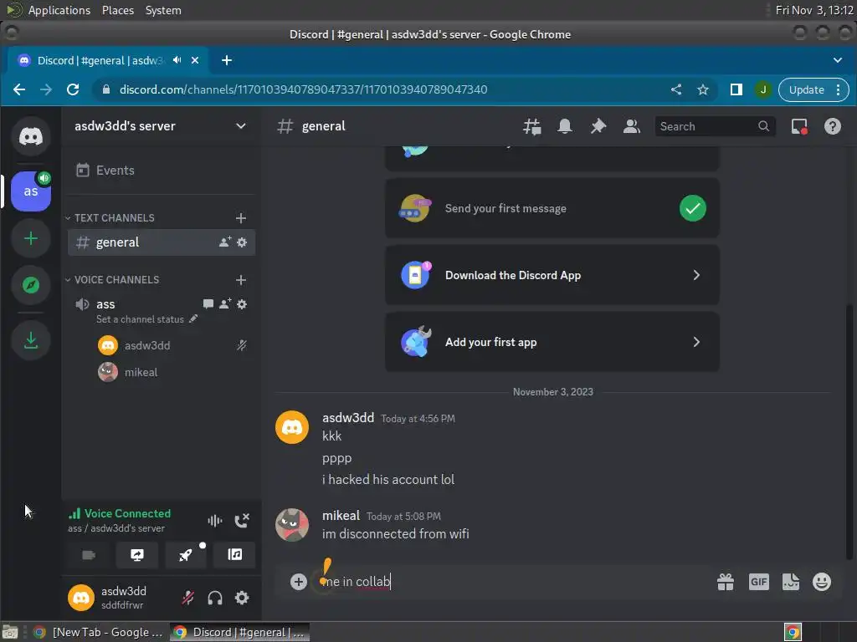Open Chrome tab search dropdown arrow

click(x=837, y=60)
